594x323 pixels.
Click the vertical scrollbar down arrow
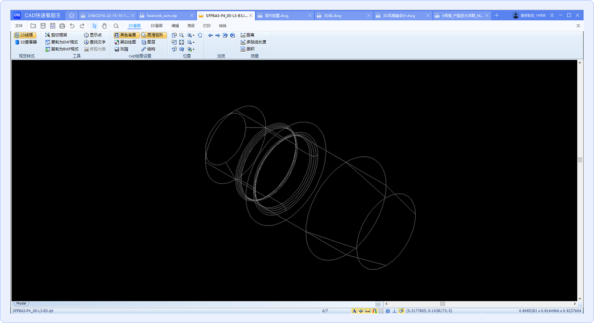[579, 299]
